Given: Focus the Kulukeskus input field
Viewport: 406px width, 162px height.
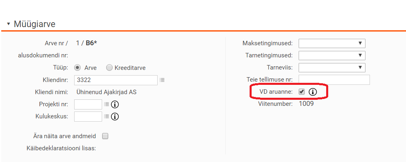Looking at the screenshot, I should click(x=88, y=117).
